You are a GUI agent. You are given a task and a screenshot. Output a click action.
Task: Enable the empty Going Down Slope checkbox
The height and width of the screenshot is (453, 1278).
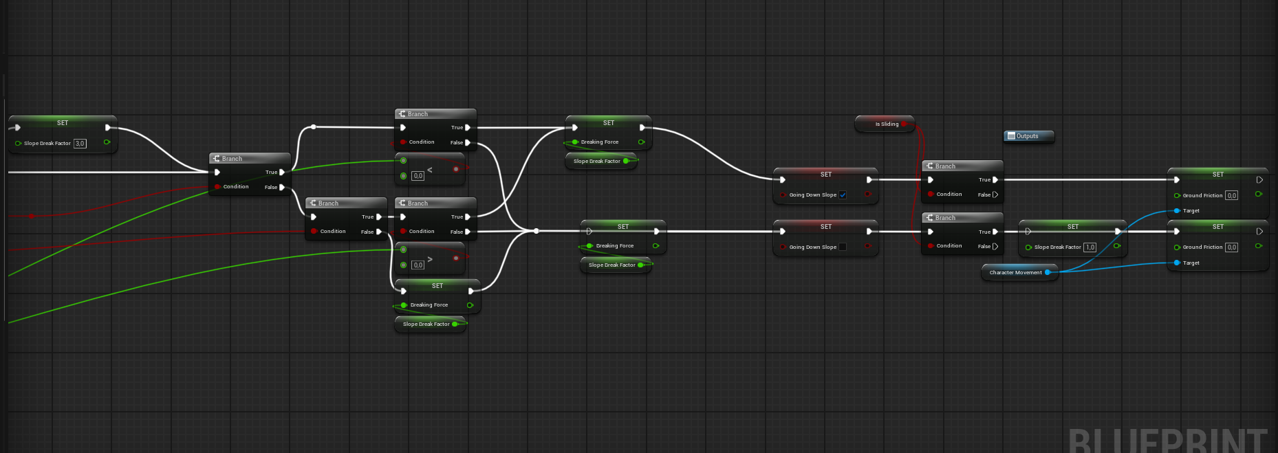click(843, 247)
